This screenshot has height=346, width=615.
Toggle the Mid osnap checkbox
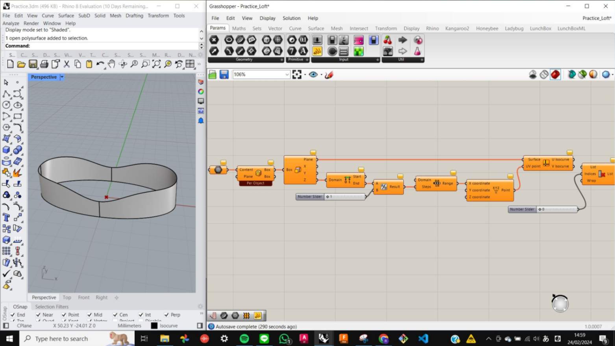click(89, 315)
